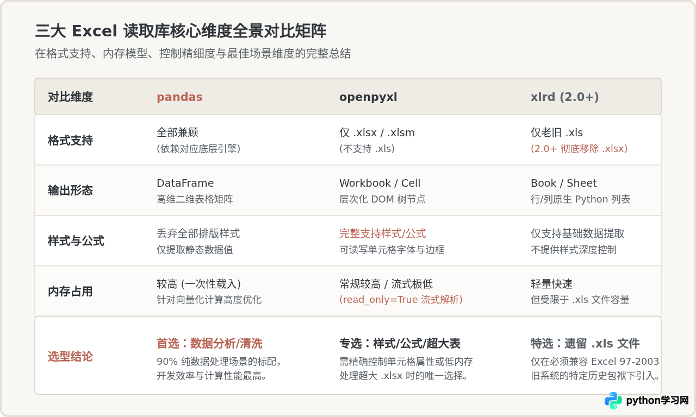Click the "格式支持" row label
Screen dimensions: 696x417
70,141
